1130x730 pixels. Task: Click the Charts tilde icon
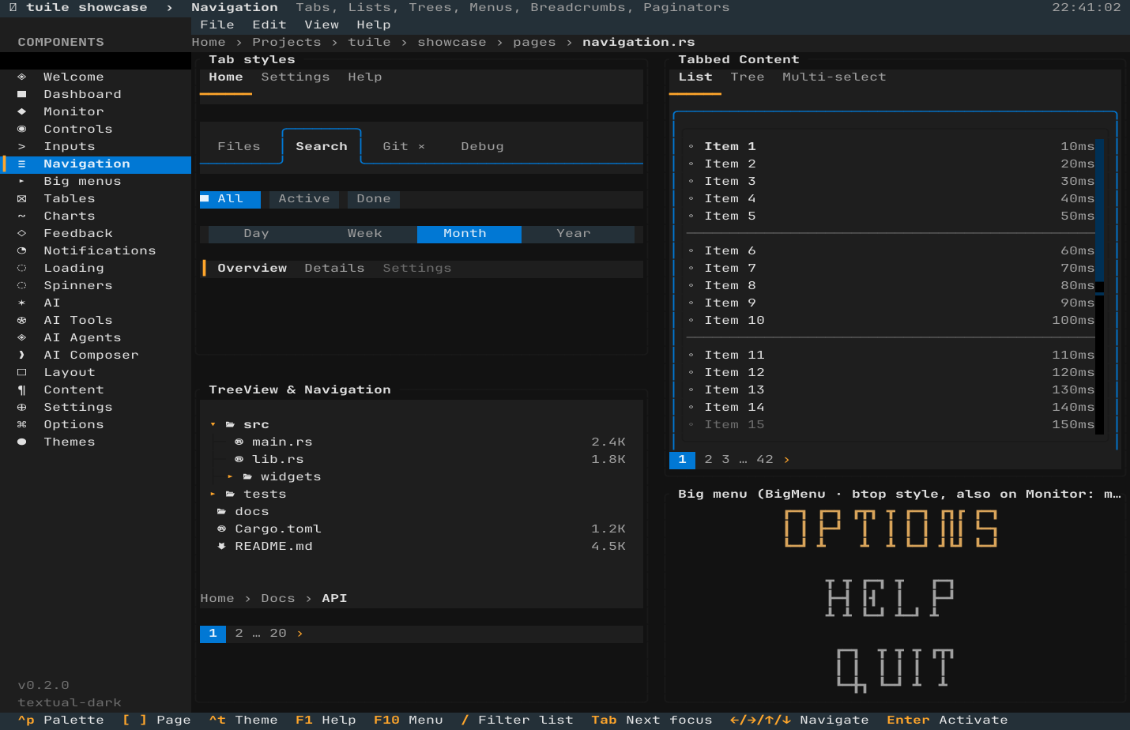(21, 216)
